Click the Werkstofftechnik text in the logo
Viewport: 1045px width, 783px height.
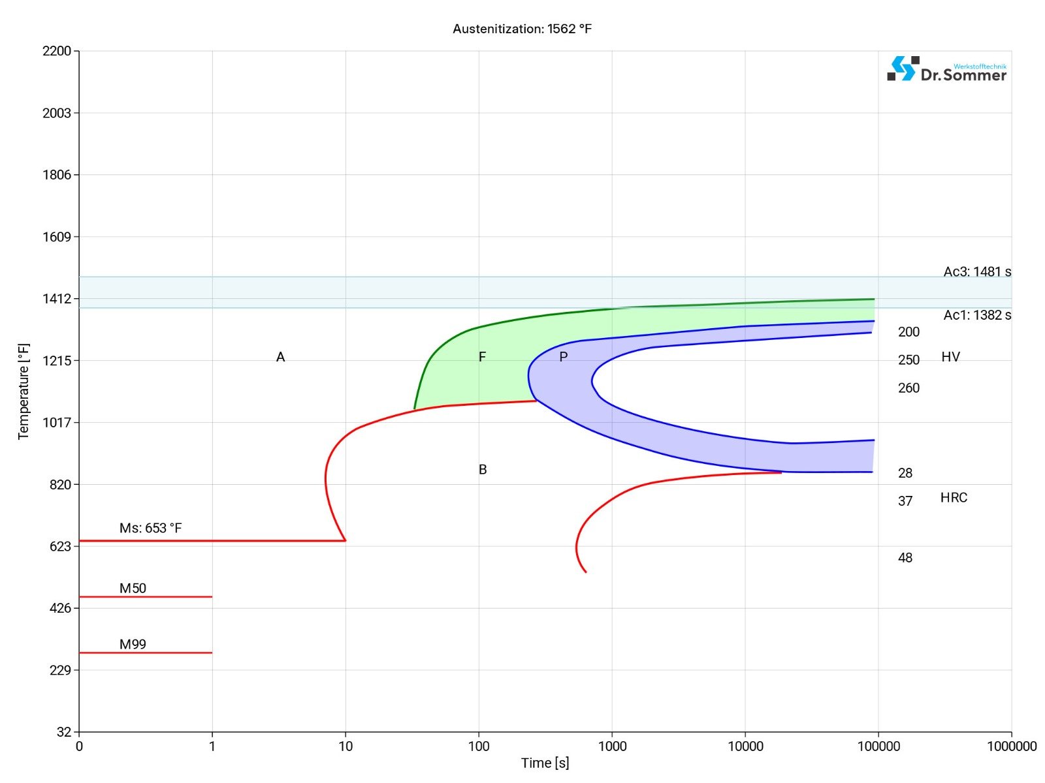982,65
